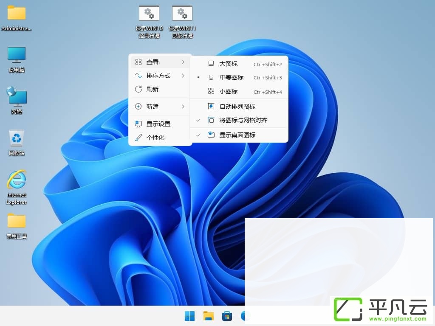Click the 显示设置 monitor icon
435x326 pixels.
pos(138,124)
